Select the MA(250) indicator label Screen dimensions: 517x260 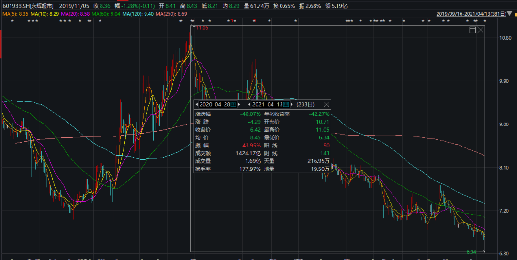(x=171, y=14)
